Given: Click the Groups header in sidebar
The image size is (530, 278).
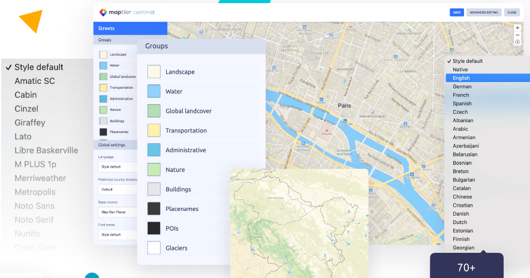Looking at the screenshot, I should 115,40.
